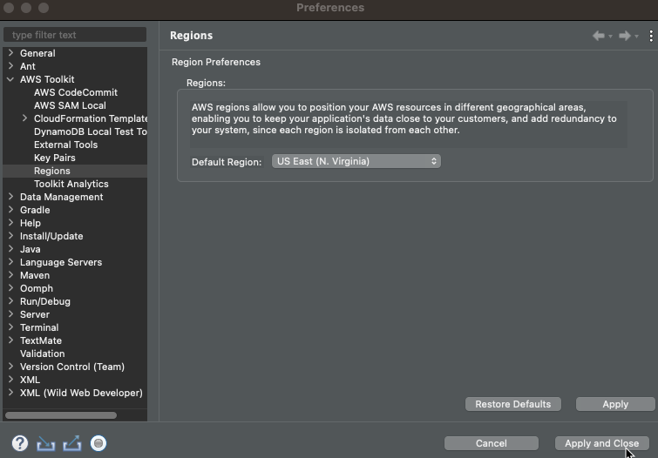The height and width of the screenshot is (458, 658).
Task: Collapse the AWS Toolkit tree node
Action: 11,79
